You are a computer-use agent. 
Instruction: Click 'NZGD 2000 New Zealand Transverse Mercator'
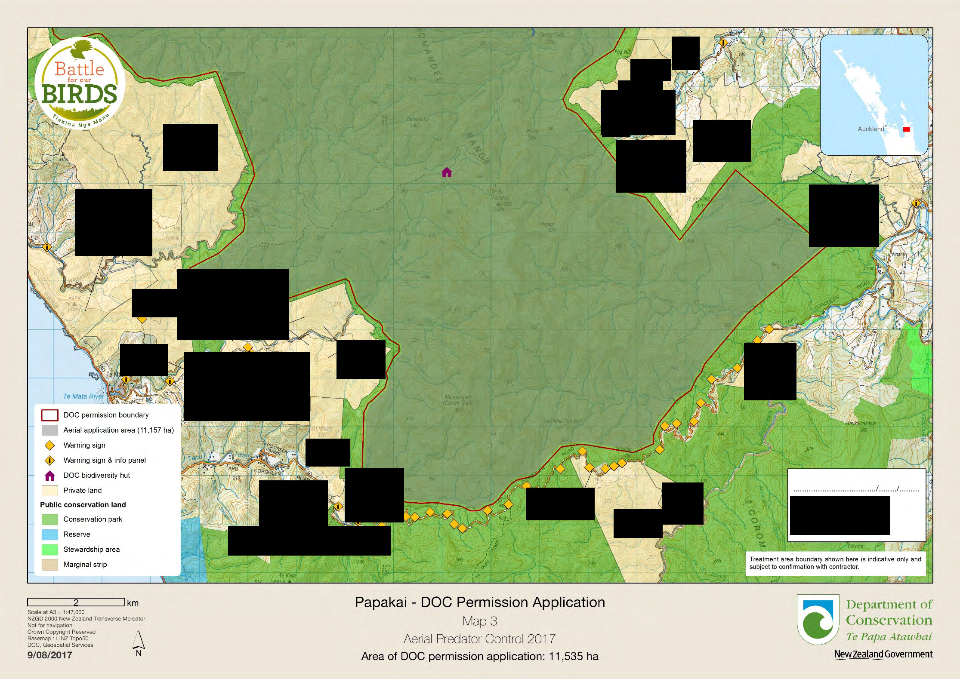point(86,618)
